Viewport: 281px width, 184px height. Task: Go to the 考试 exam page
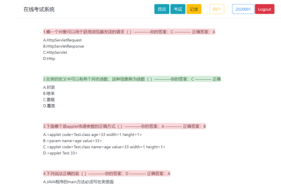coord(178,9)
